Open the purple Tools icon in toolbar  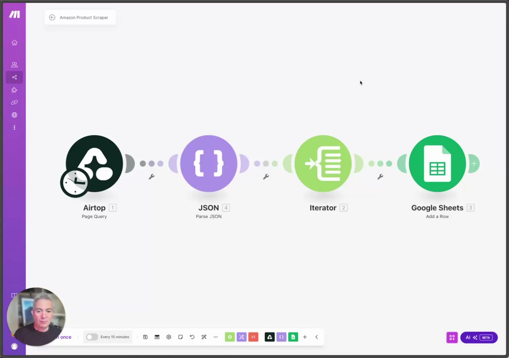point(241,337)
